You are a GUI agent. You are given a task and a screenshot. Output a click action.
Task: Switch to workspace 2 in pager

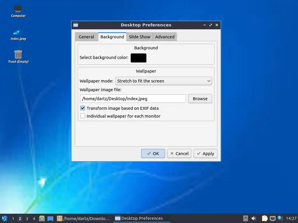[20, 219]
